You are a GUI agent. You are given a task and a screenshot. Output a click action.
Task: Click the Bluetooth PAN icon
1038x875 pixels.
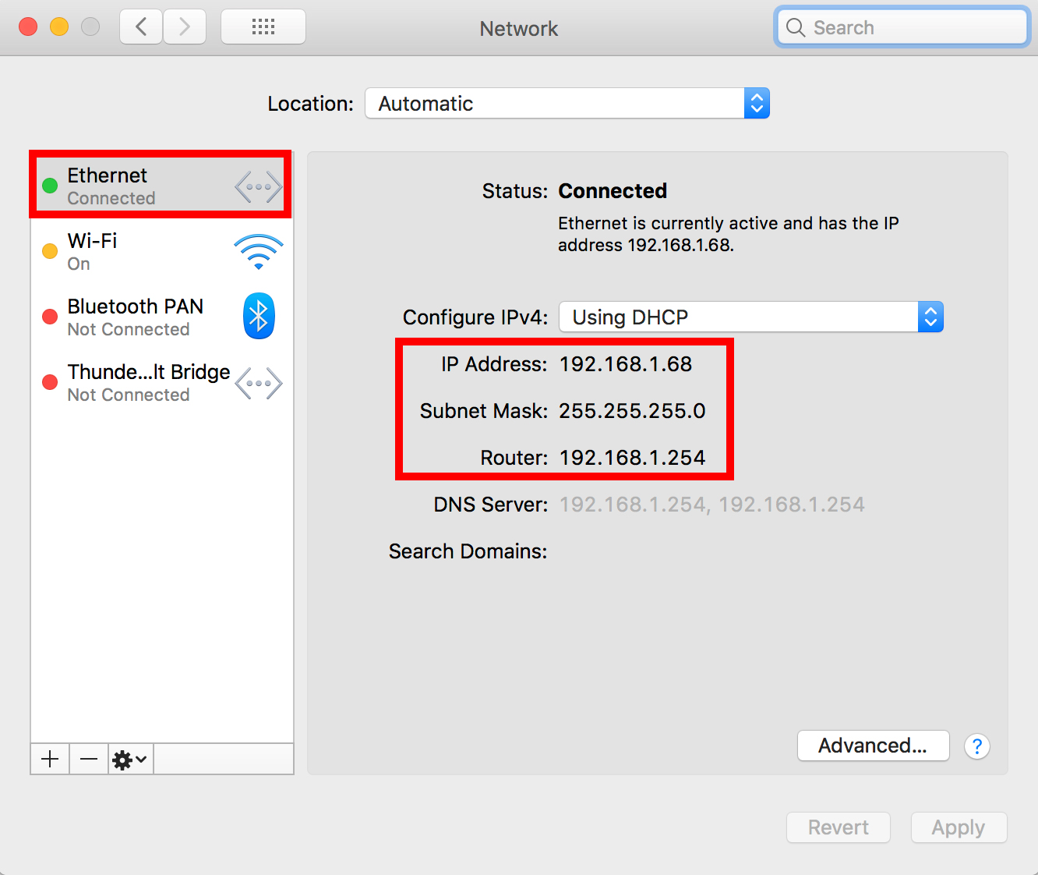tap(259, 316)
